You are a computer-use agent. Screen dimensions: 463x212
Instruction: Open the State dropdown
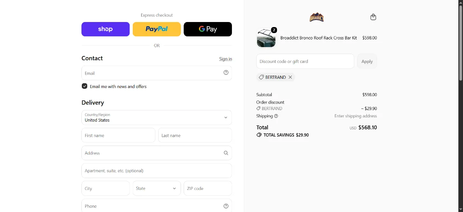(x=157, y=188)
